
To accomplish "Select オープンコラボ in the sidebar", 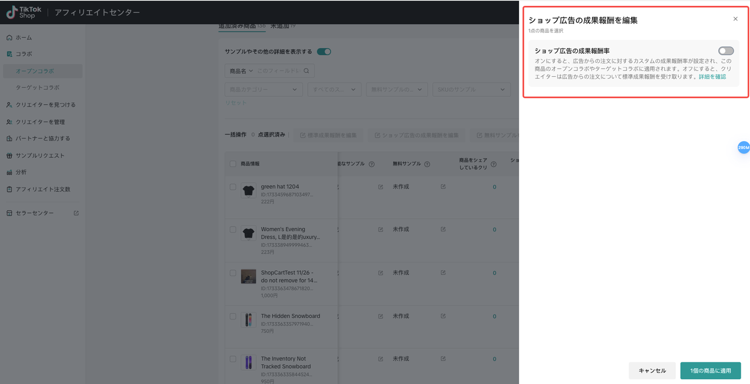I will click(x=43, y=71).
